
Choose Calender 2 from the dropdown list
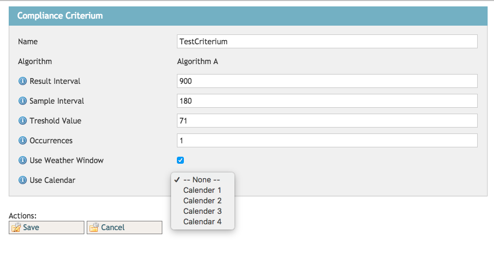point(202,201)
